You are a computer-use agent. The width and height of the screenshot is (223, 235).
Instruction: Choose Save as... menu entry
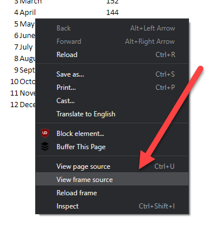pyautogui.click(x=112, y=74)
